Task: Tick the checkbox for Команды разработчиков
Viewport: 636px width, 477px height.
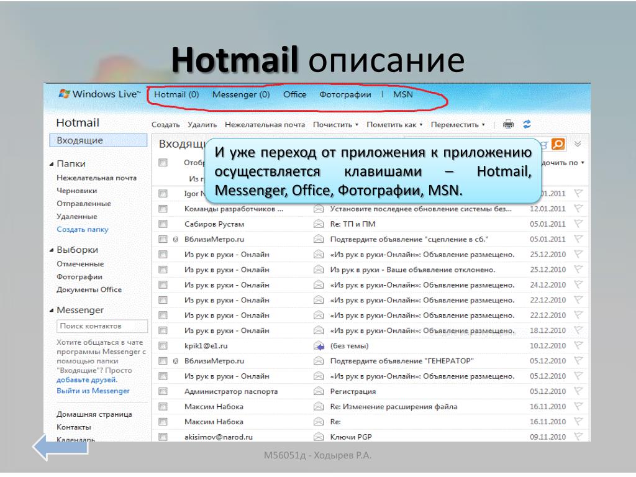Action: tap(163, 209)
